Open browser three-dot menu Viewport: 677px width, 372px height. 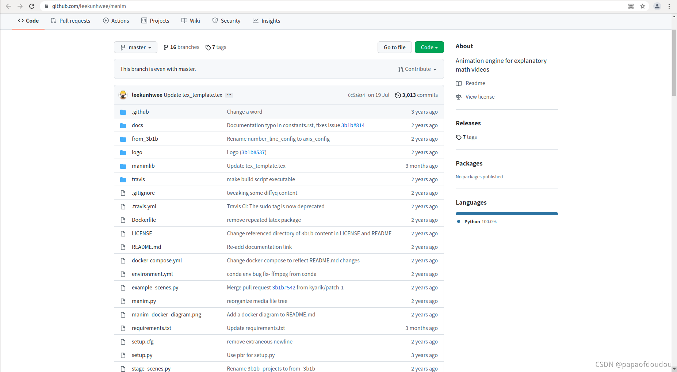click(x=669, y=6)
